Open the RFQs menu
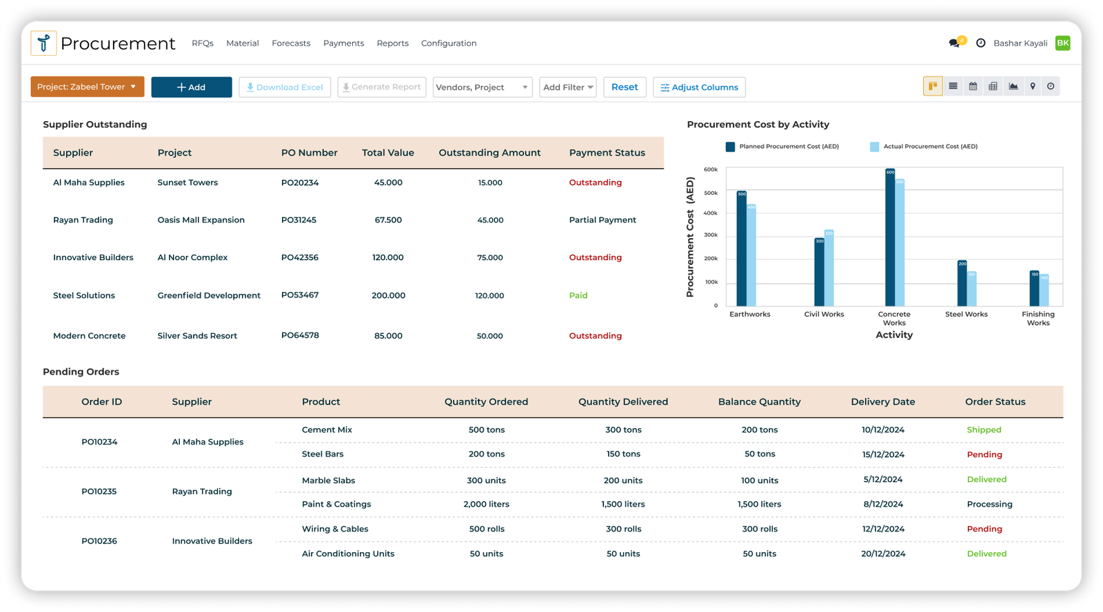 tap(202, 43)
